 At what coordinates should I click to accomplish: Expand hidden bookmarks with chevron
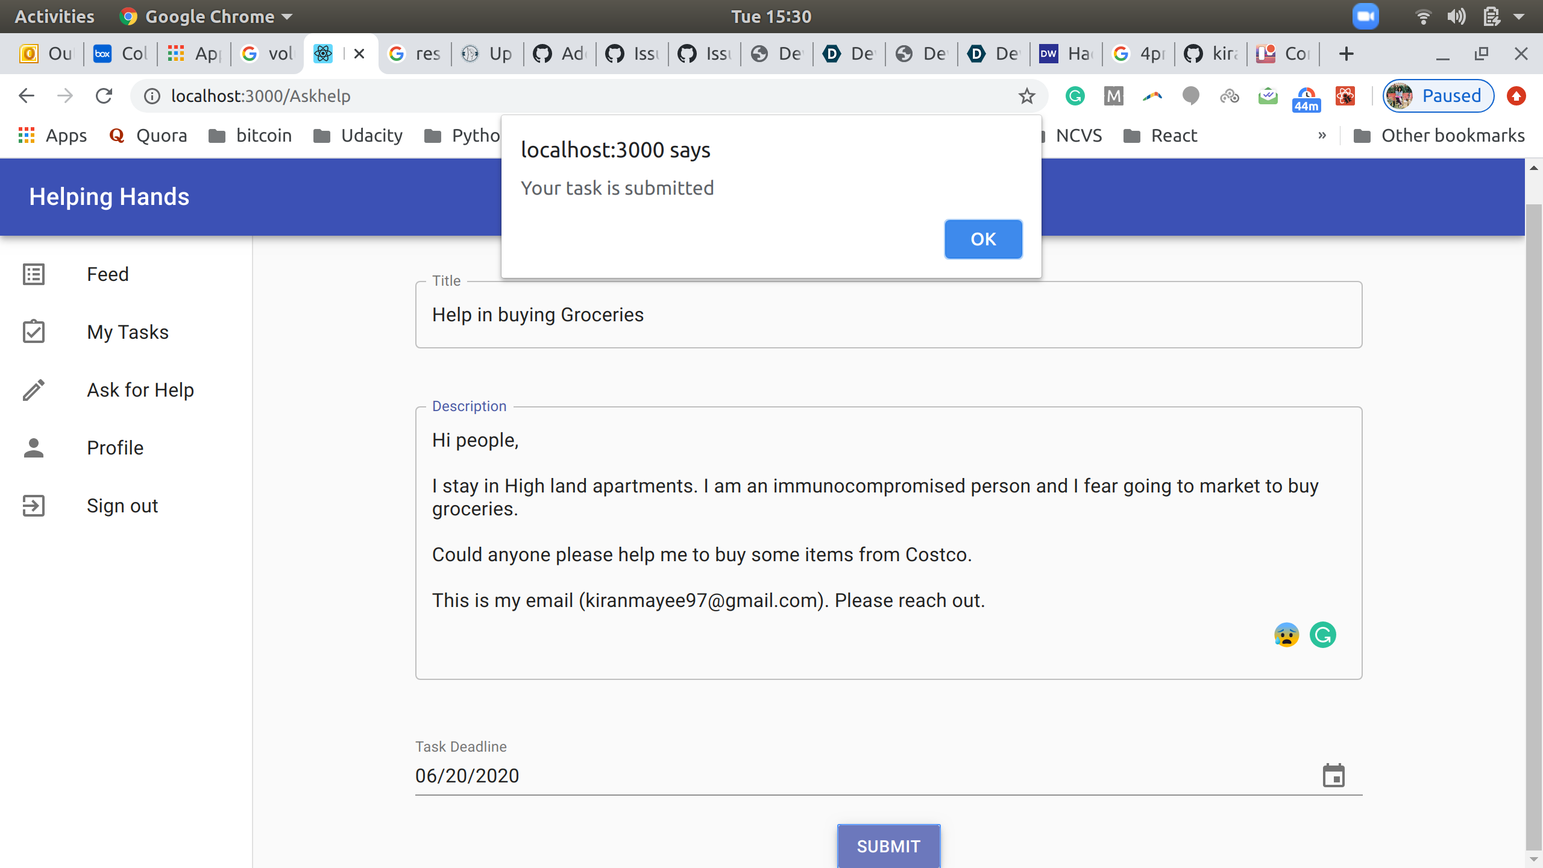(x=1322, y=136)
